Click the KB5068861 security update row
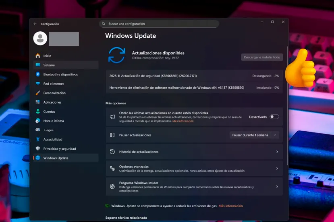334x222 pixels. [194, 76]
